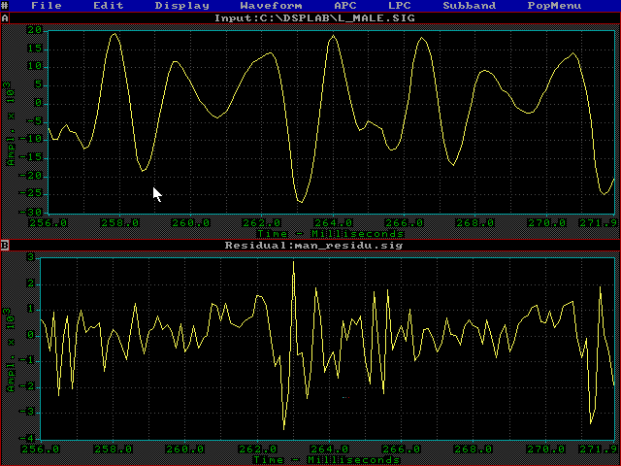
Task: Click the 20 amplitude label in window A
Action: 34,30
